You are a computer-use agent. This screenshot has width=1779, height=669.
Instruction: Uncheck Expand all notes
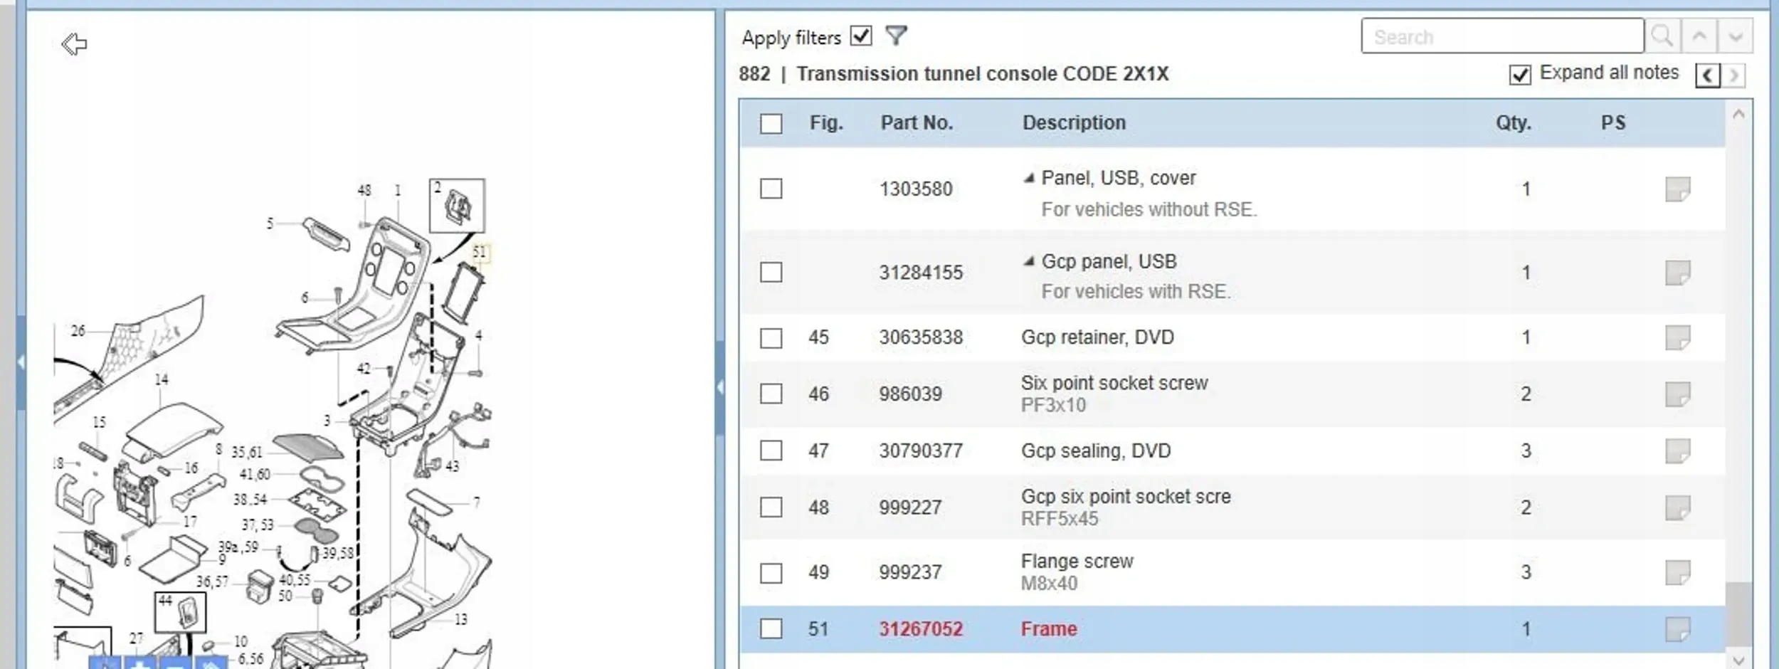1519,74
